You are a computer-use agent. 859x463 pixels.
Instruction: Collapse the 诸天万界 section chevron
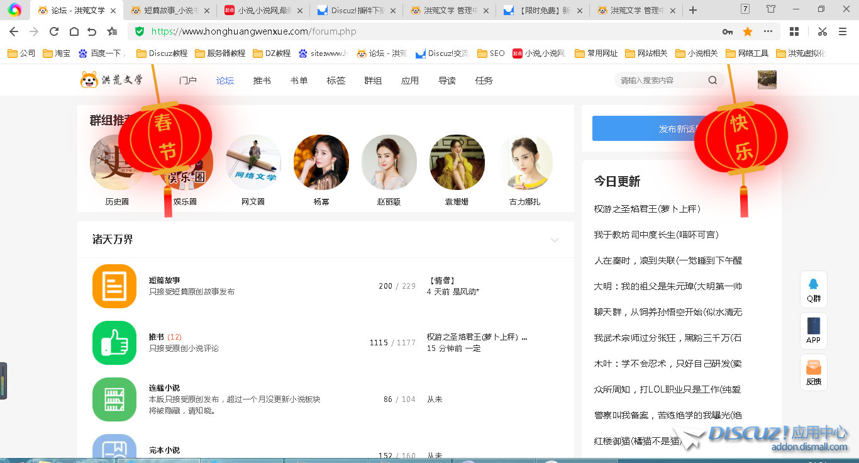pyautogui.click(x=554, y=240)
